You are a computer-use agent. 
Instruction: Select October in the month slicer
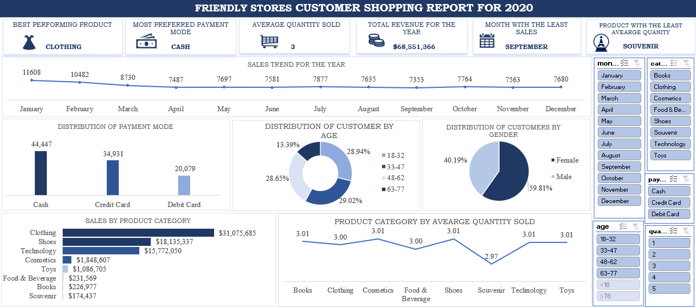pyautogui.click(x=619, y=178)
